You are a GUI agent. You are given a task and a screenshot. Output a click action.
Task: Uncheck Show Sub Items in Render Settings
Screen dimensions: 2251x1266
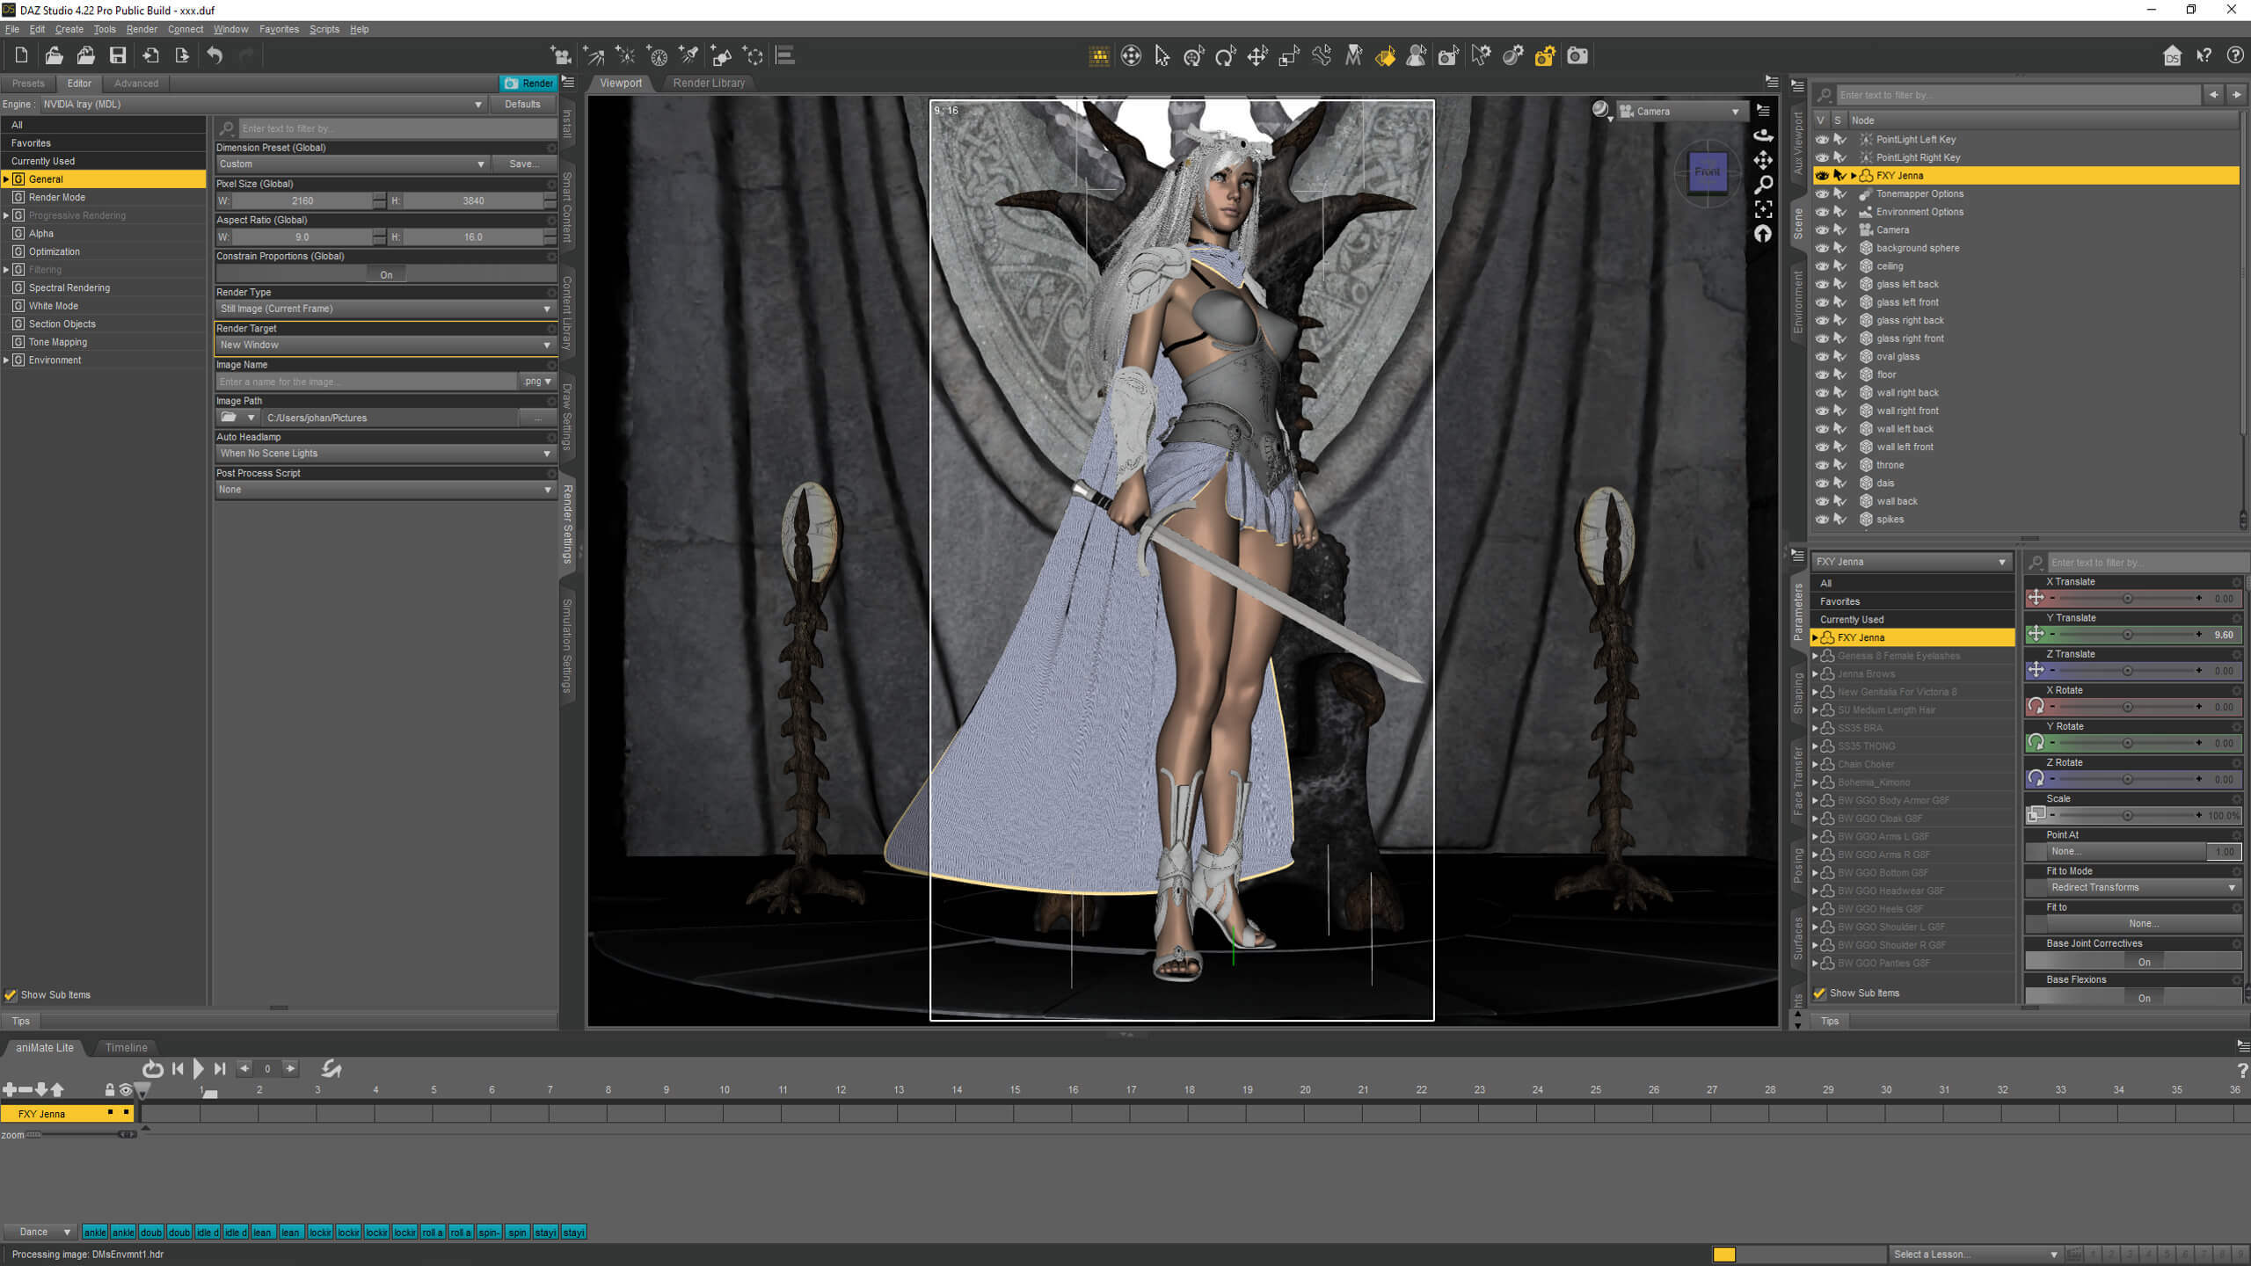coord(11,995)
